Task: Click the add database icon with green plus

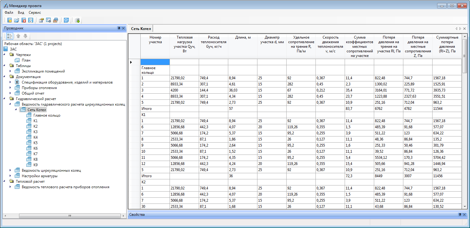Action: 77,20
